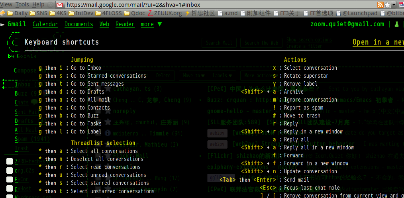The height and width of the screenshot is (198, 404).
Task: Open Reader from the Google bar
Action: (x=125, y=24)
